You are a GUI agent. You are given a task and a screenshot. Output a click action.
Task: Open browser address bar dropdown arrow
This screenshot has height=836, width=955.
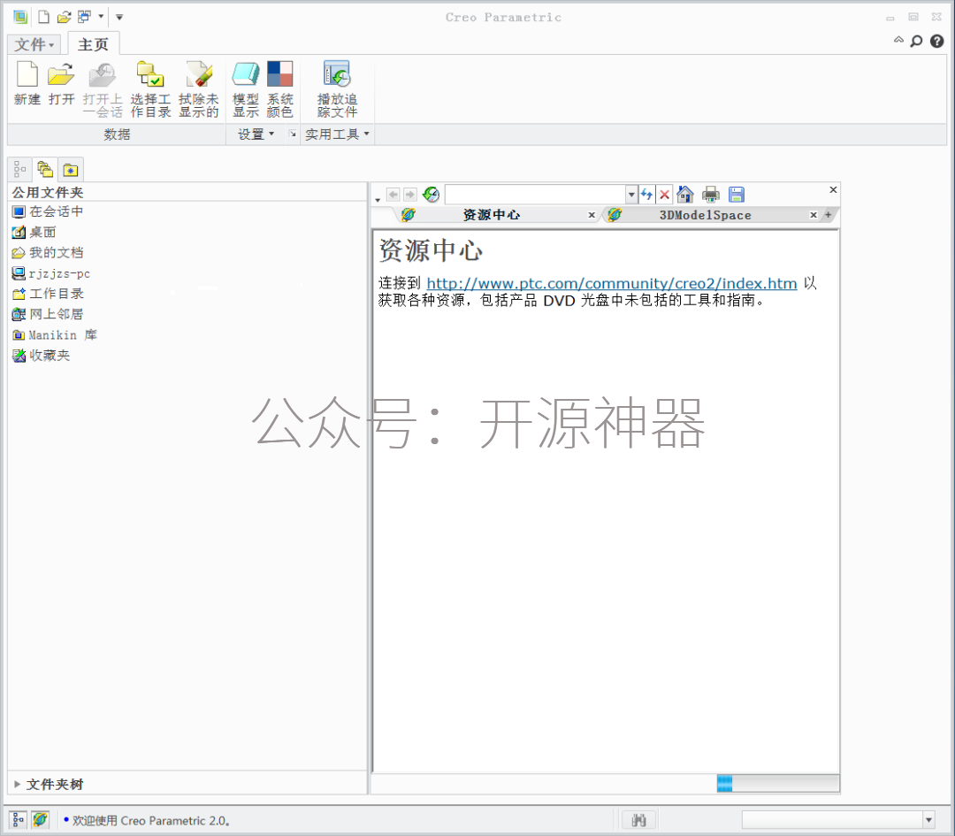click(631, 195)
